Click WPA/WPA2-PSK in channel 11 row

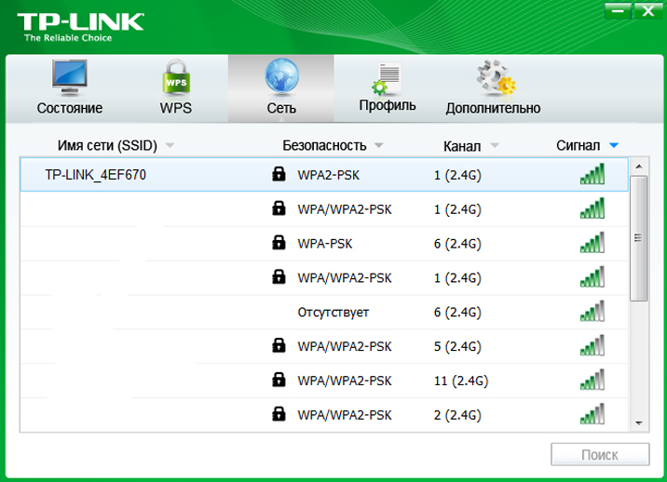(x=345, y=381)
